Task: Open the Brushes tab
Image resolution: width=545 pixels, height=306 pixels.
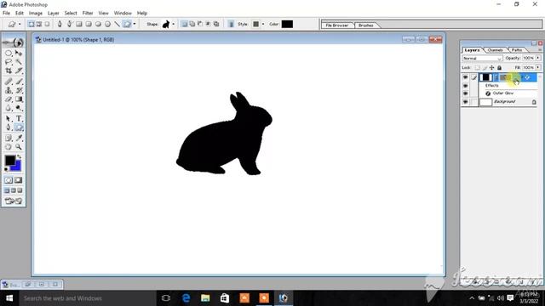Action: tap(365, 25)
